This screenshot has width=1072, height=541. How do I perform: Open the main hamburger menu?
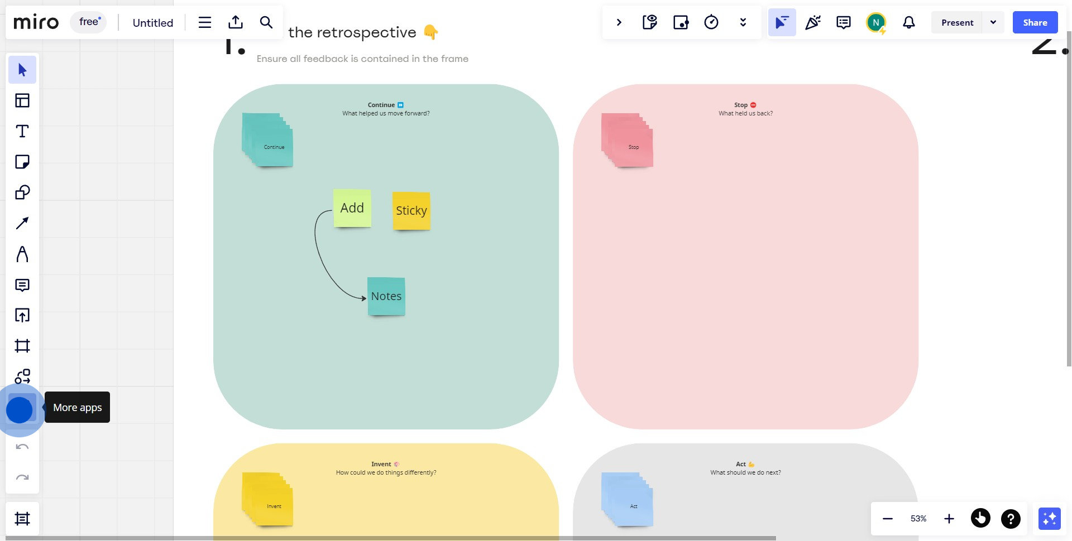click(205, 22)
